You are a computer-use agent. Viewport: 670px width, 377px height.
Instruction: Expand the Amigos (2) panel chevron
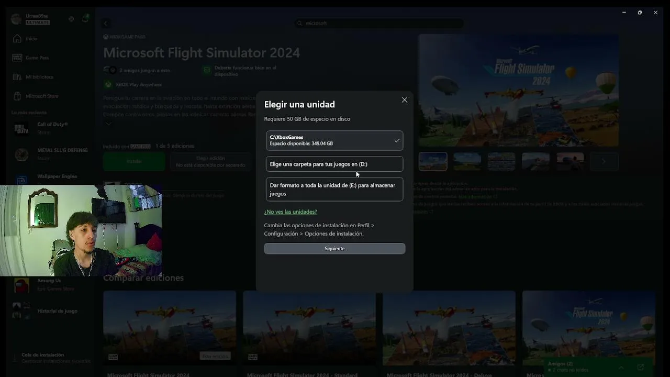[x=621, y=367]
